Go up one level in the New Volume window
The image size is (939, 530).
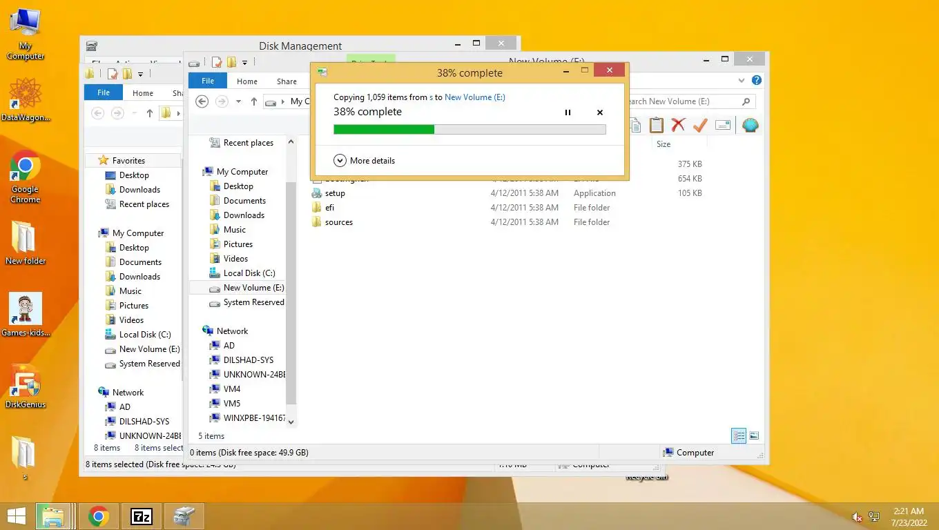pyautogui.click(x=254, y=101)
